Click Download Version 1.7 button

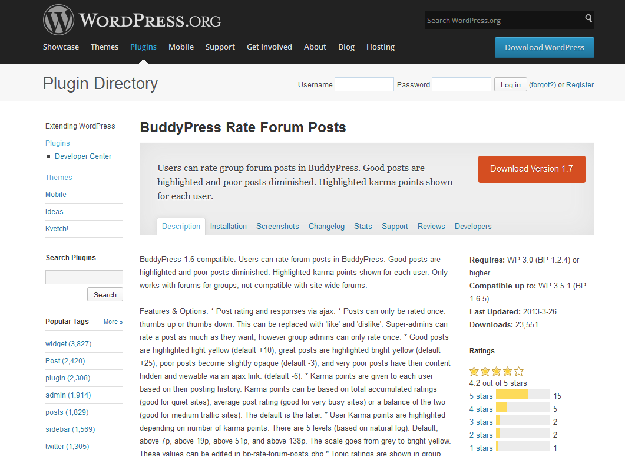point(532,169)
